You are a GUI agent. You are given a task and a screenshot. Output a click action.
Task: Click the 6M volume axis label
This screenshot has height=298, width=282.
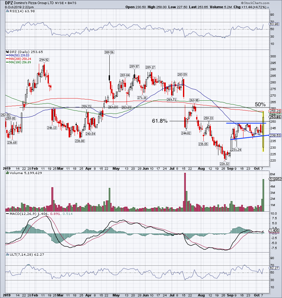[273, 174]
